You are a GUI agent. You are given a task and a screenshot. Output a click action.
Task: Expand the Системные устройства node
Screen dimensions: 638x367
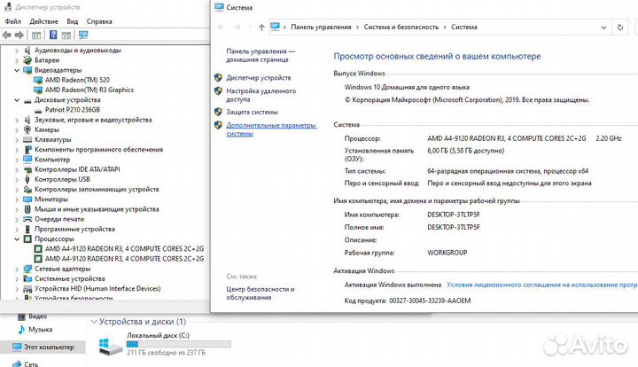[17, 279]
